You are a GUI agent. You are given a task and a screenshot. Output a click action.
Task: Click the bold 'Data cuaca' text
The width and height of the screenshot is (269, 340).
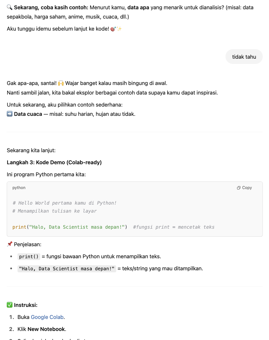[28, 114]
